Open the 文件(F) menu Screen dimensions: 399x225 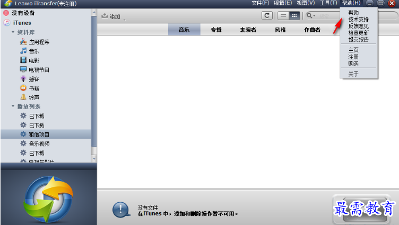[260, 3]
